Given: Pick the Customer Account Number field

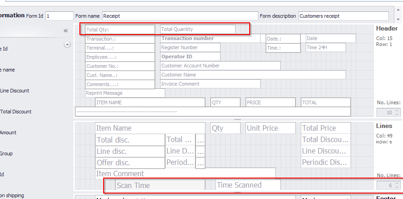Looking at the screenshot, I should click(220, 66).
